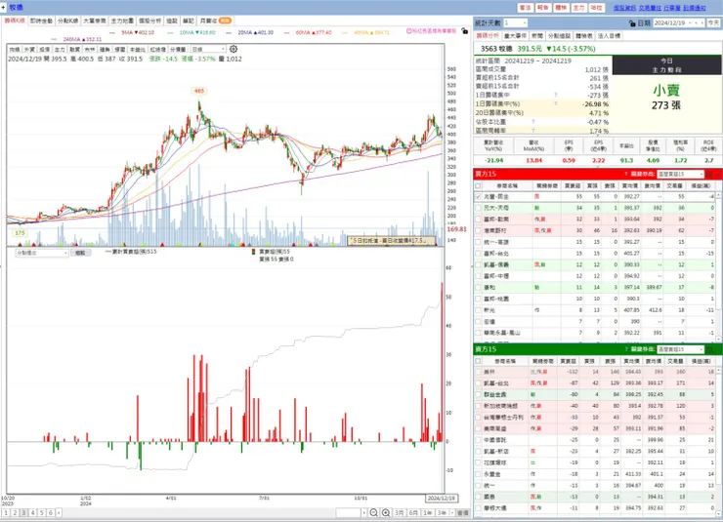The height and width of the screenshot is (522, 723).
Task: Click the 5MA legend color line
Action: (x=112, y=33)
